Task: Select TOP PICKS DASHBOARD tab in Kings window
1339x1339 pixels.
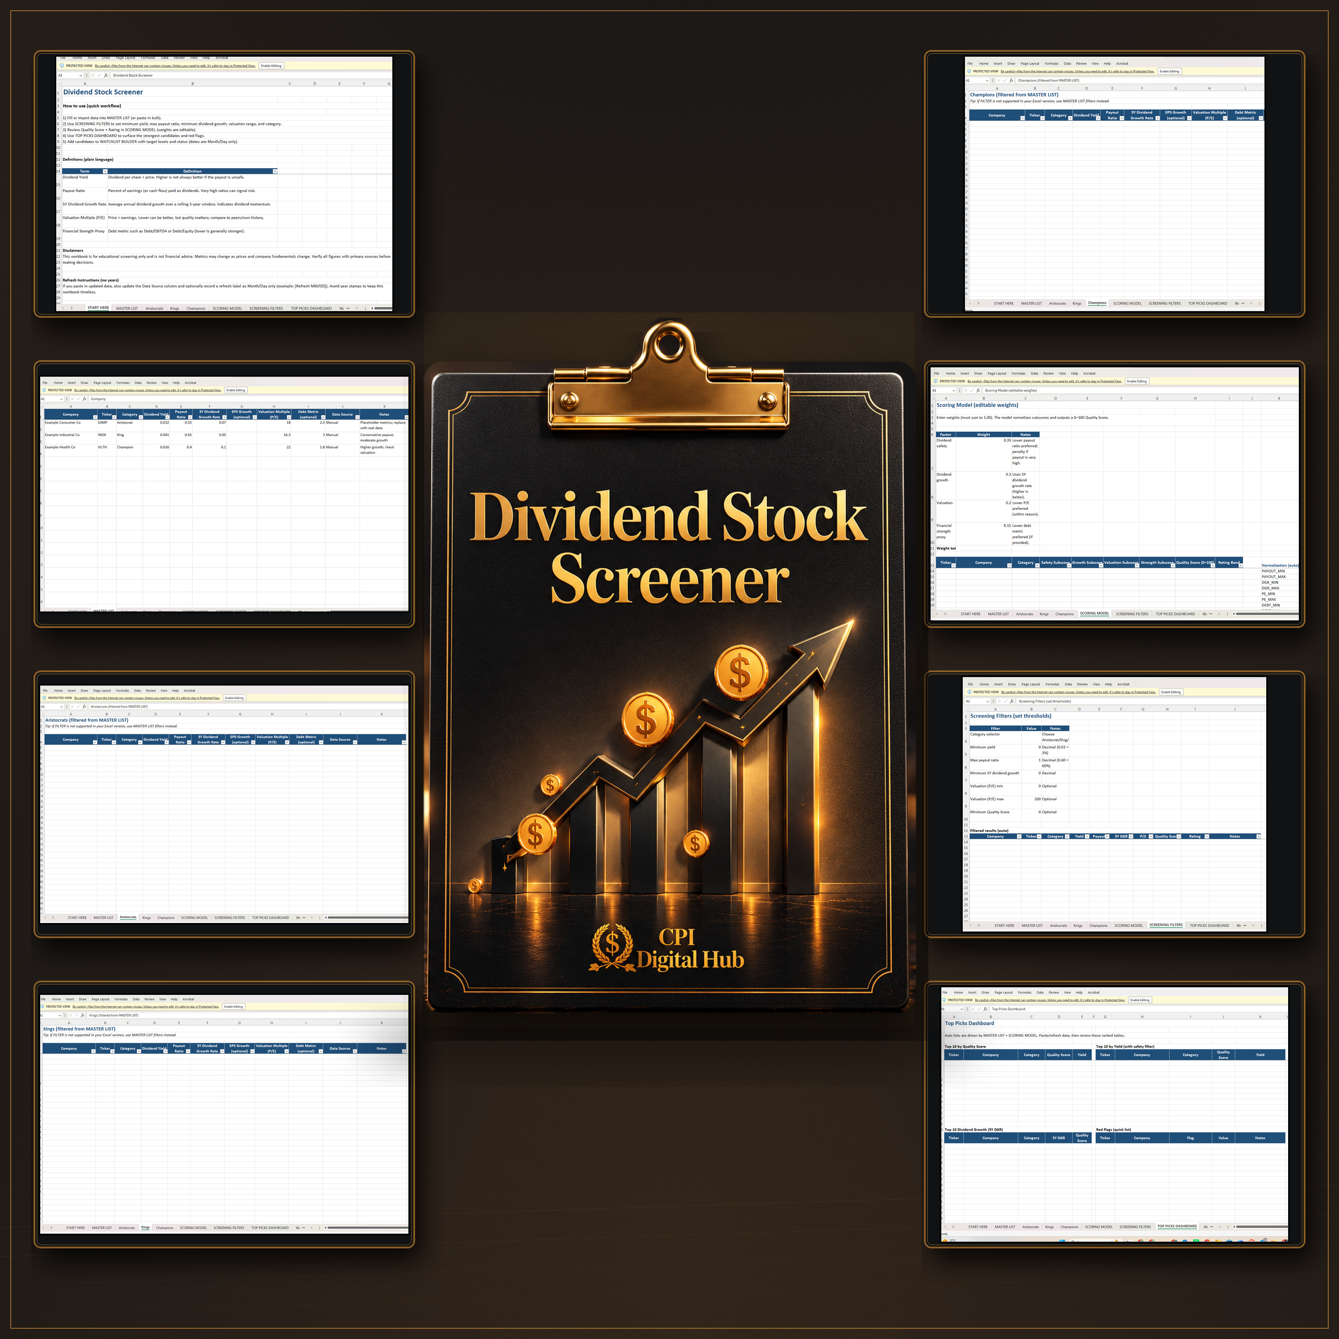Action: 270,1227
